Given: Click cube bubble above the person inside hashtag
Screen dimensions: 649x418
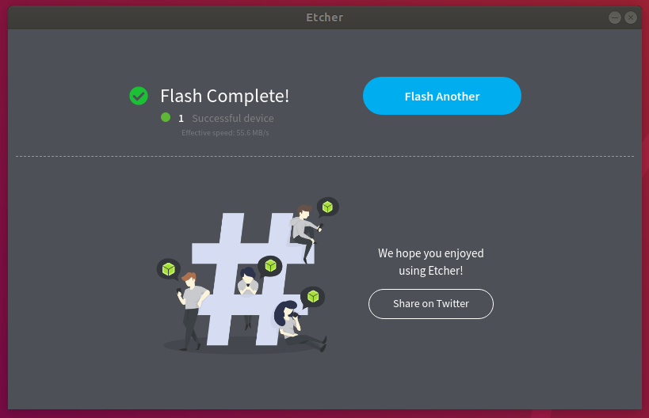Looking at the screenshot, I should [x=270, y=266].
